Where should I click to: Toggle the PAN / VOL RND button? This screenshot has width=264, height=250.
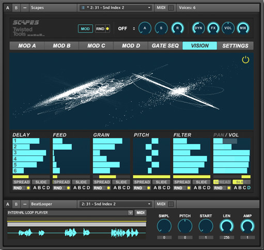click(x=222, y=188)
